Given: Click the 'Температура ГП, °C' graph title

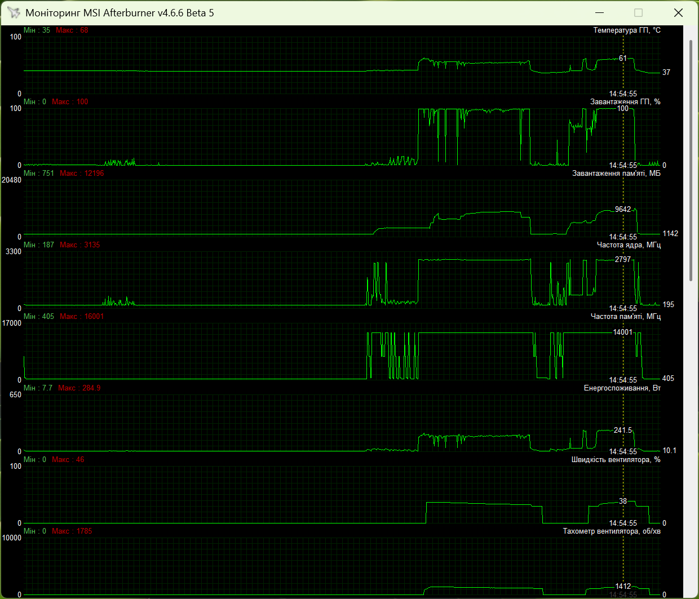Looking at the screenshot, I should (x=627, y=30).
